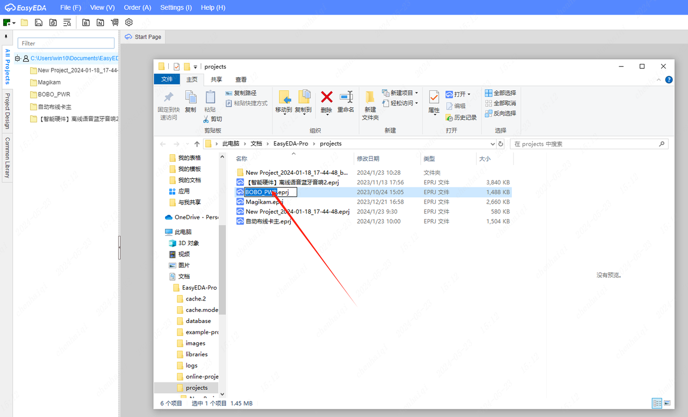This screenshot has height=417, width=688.
Task: Open the 轻松访问 dropdown
Action: 400,103
